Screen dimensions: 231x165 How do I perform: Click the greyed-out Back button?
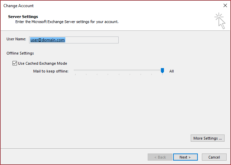click(x=160, y=157)
